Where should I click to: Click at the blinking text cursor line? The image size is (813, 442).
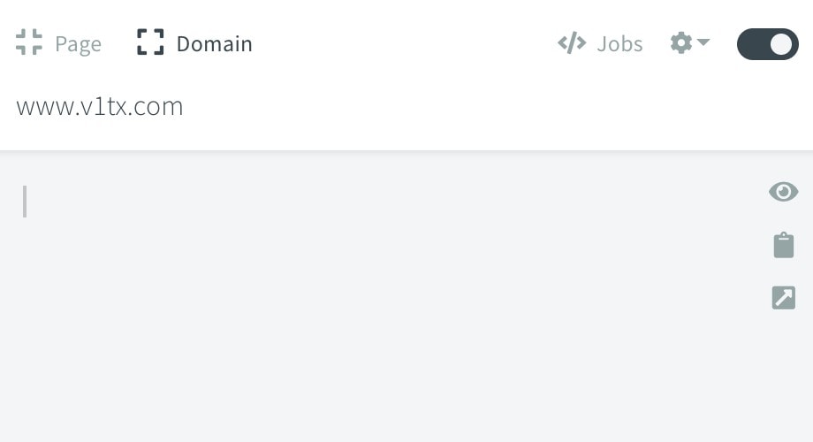[25, 202]
